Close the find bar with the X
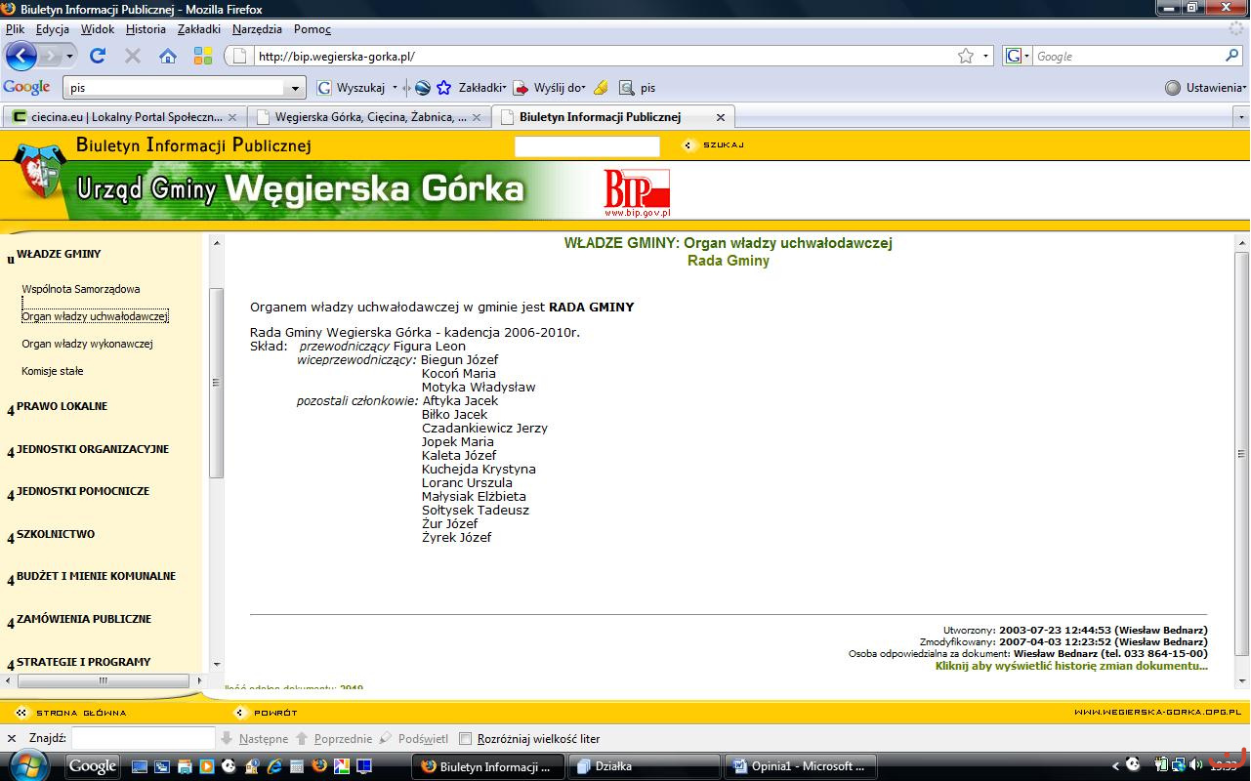The height and width of the screenshot is (781, 1251). point(12,739)
